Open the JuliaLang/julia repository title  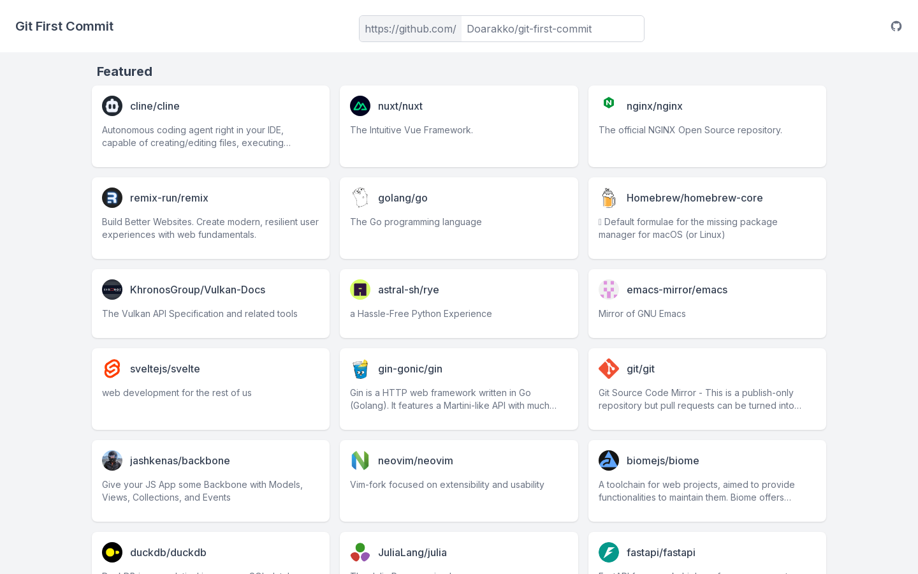(x=412, y=552)
